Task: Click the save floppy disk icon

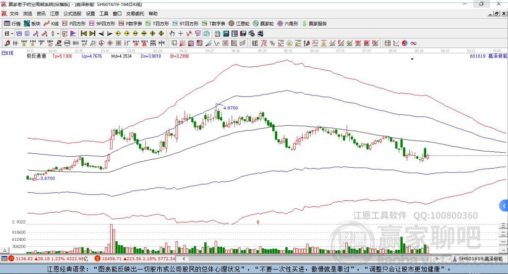Action: tap(243, 34)
